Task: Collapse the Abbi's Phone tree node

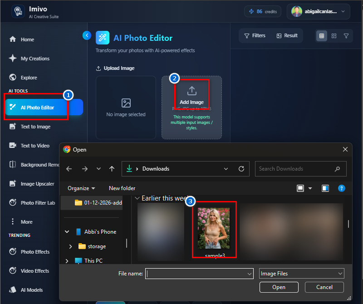Action: click(x=67, y=231)
